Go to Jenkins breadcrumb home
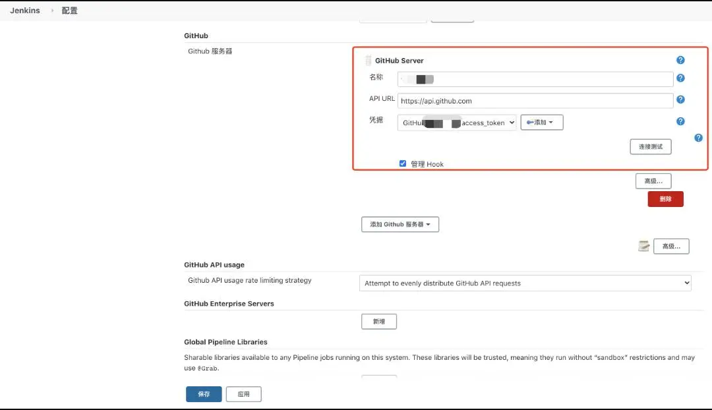Screen dimensions: 712x410 25,11
